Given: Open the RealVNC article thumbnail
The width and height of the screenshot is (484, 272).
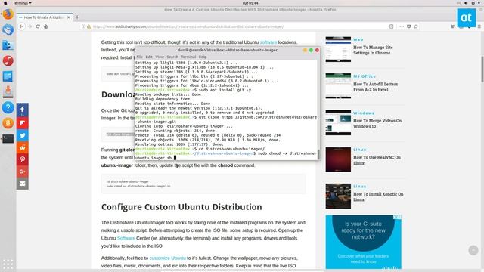Looking at the screenshot, I should point(338,159).
